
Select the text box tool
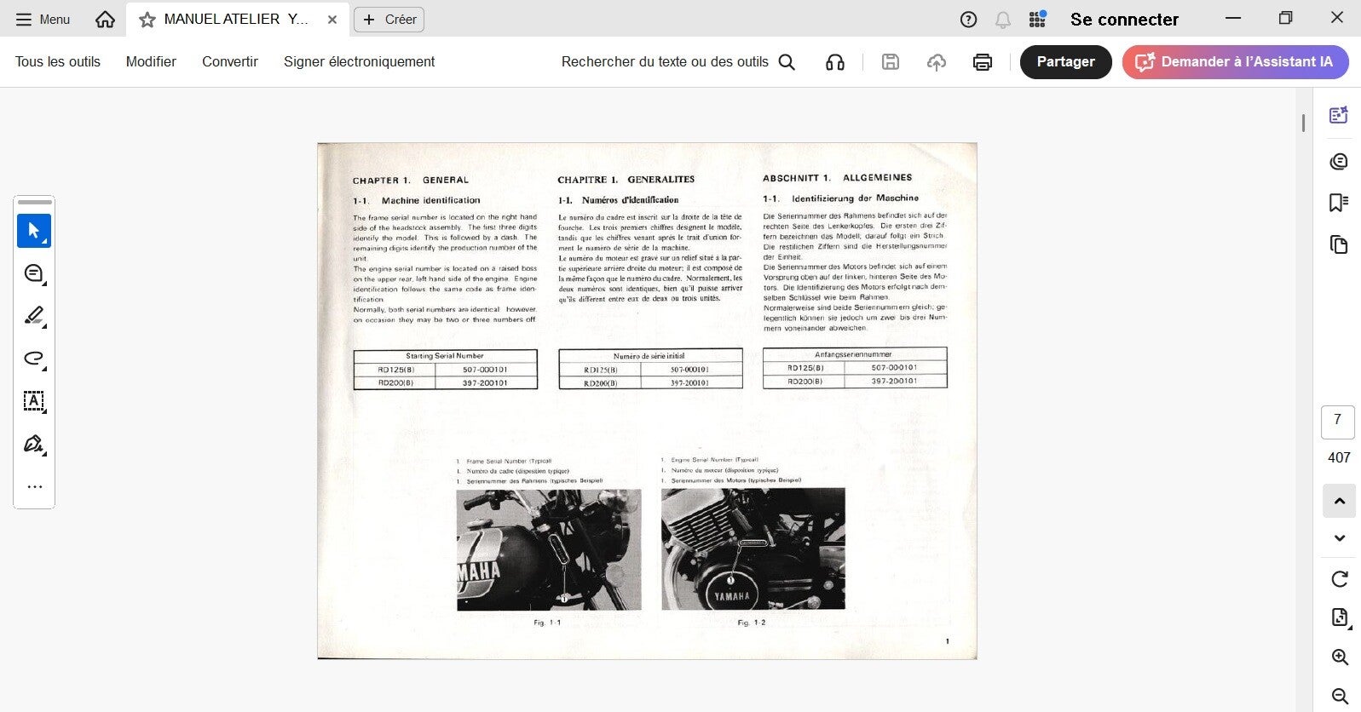pos(34,401)
